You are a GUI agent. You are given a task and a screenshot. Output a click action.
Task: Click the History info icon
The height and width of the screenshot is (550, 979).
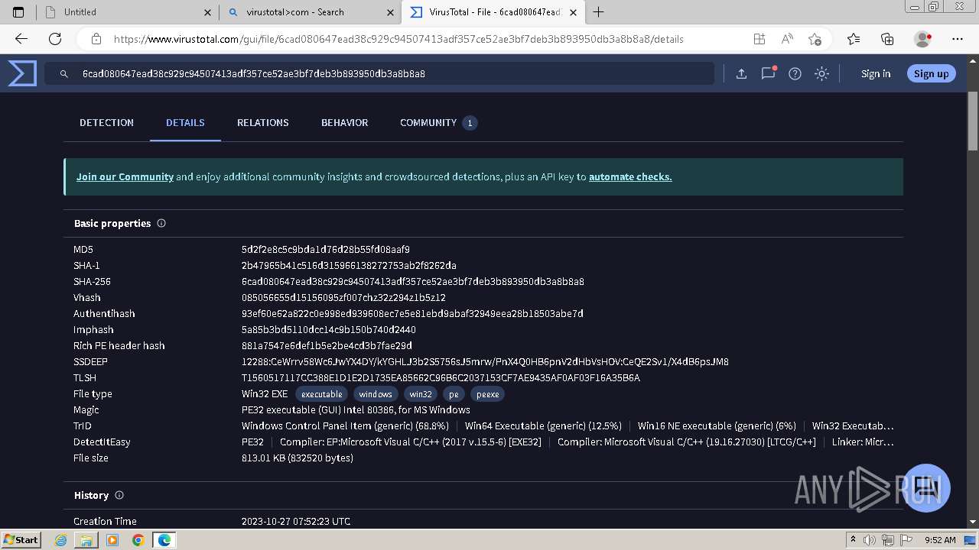[x=119, y=495]
